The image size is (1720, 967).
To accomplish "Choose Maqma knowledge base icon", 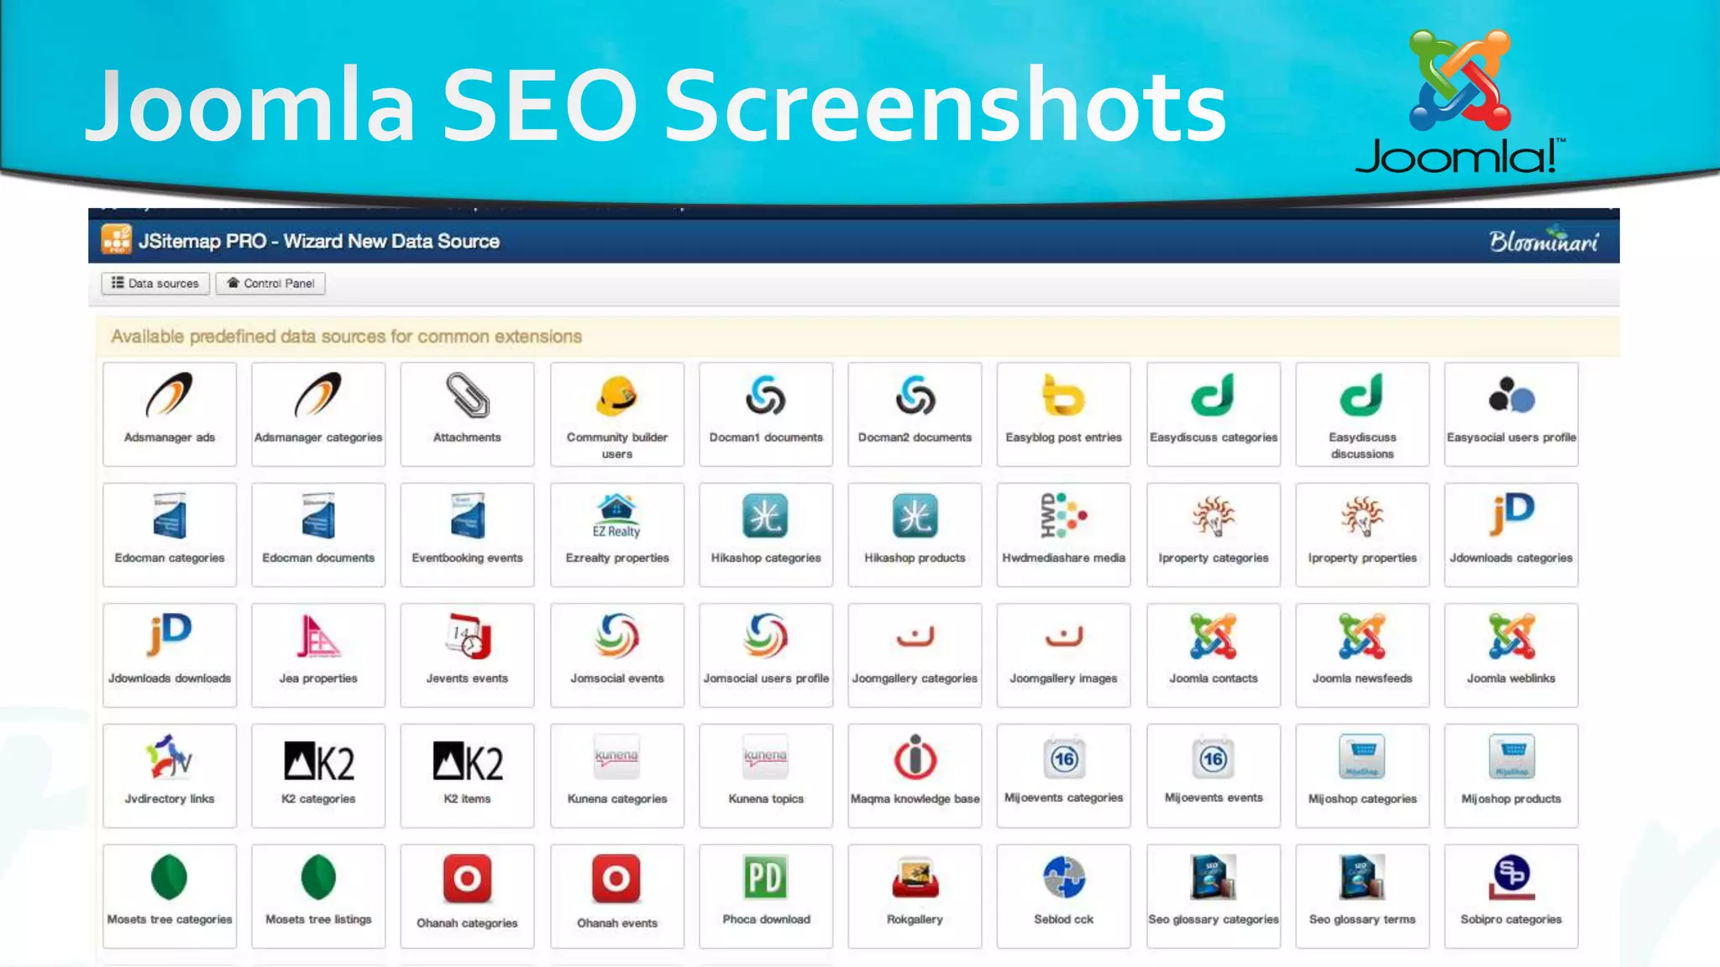I will 915,758.
